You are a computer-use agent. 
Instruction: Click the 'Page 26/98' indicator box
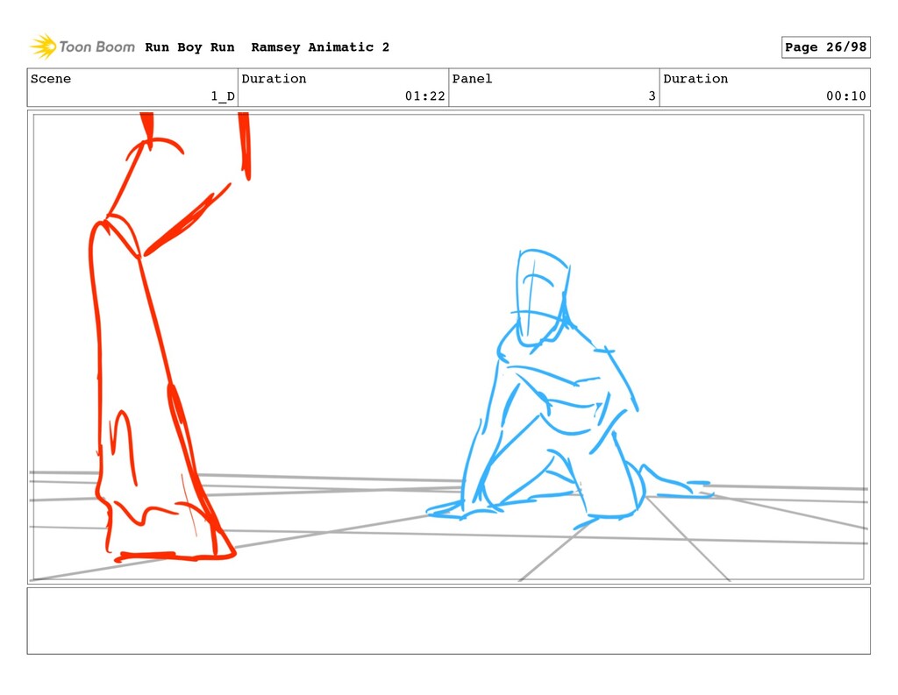click(x=826, y=47)
